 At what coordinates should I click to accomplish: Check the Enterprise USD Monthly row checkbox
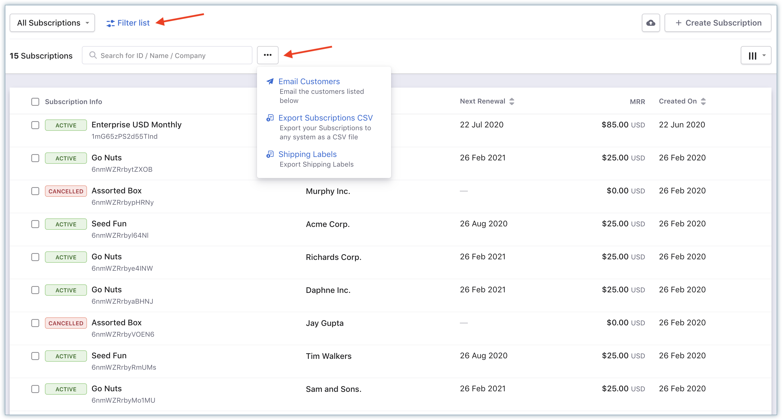[x=35, y=125]
